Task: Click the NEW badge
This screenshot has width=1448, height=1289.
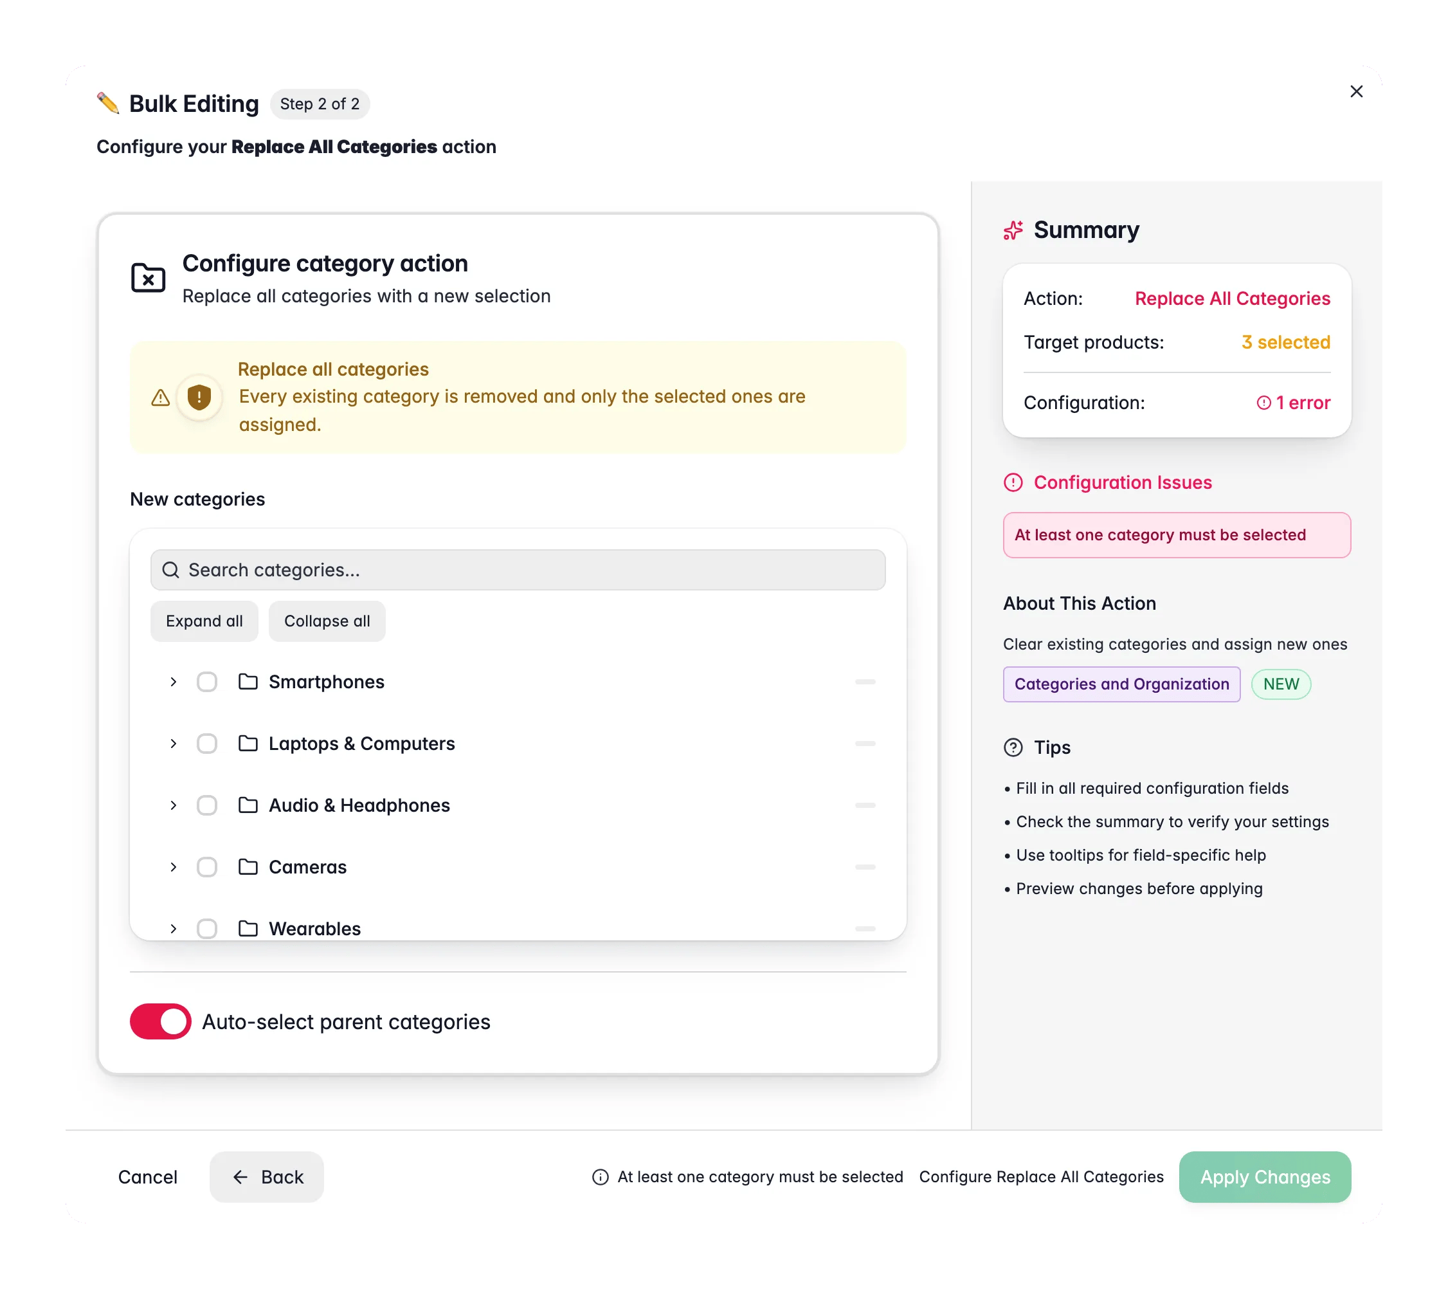Action: point(1281,684)
